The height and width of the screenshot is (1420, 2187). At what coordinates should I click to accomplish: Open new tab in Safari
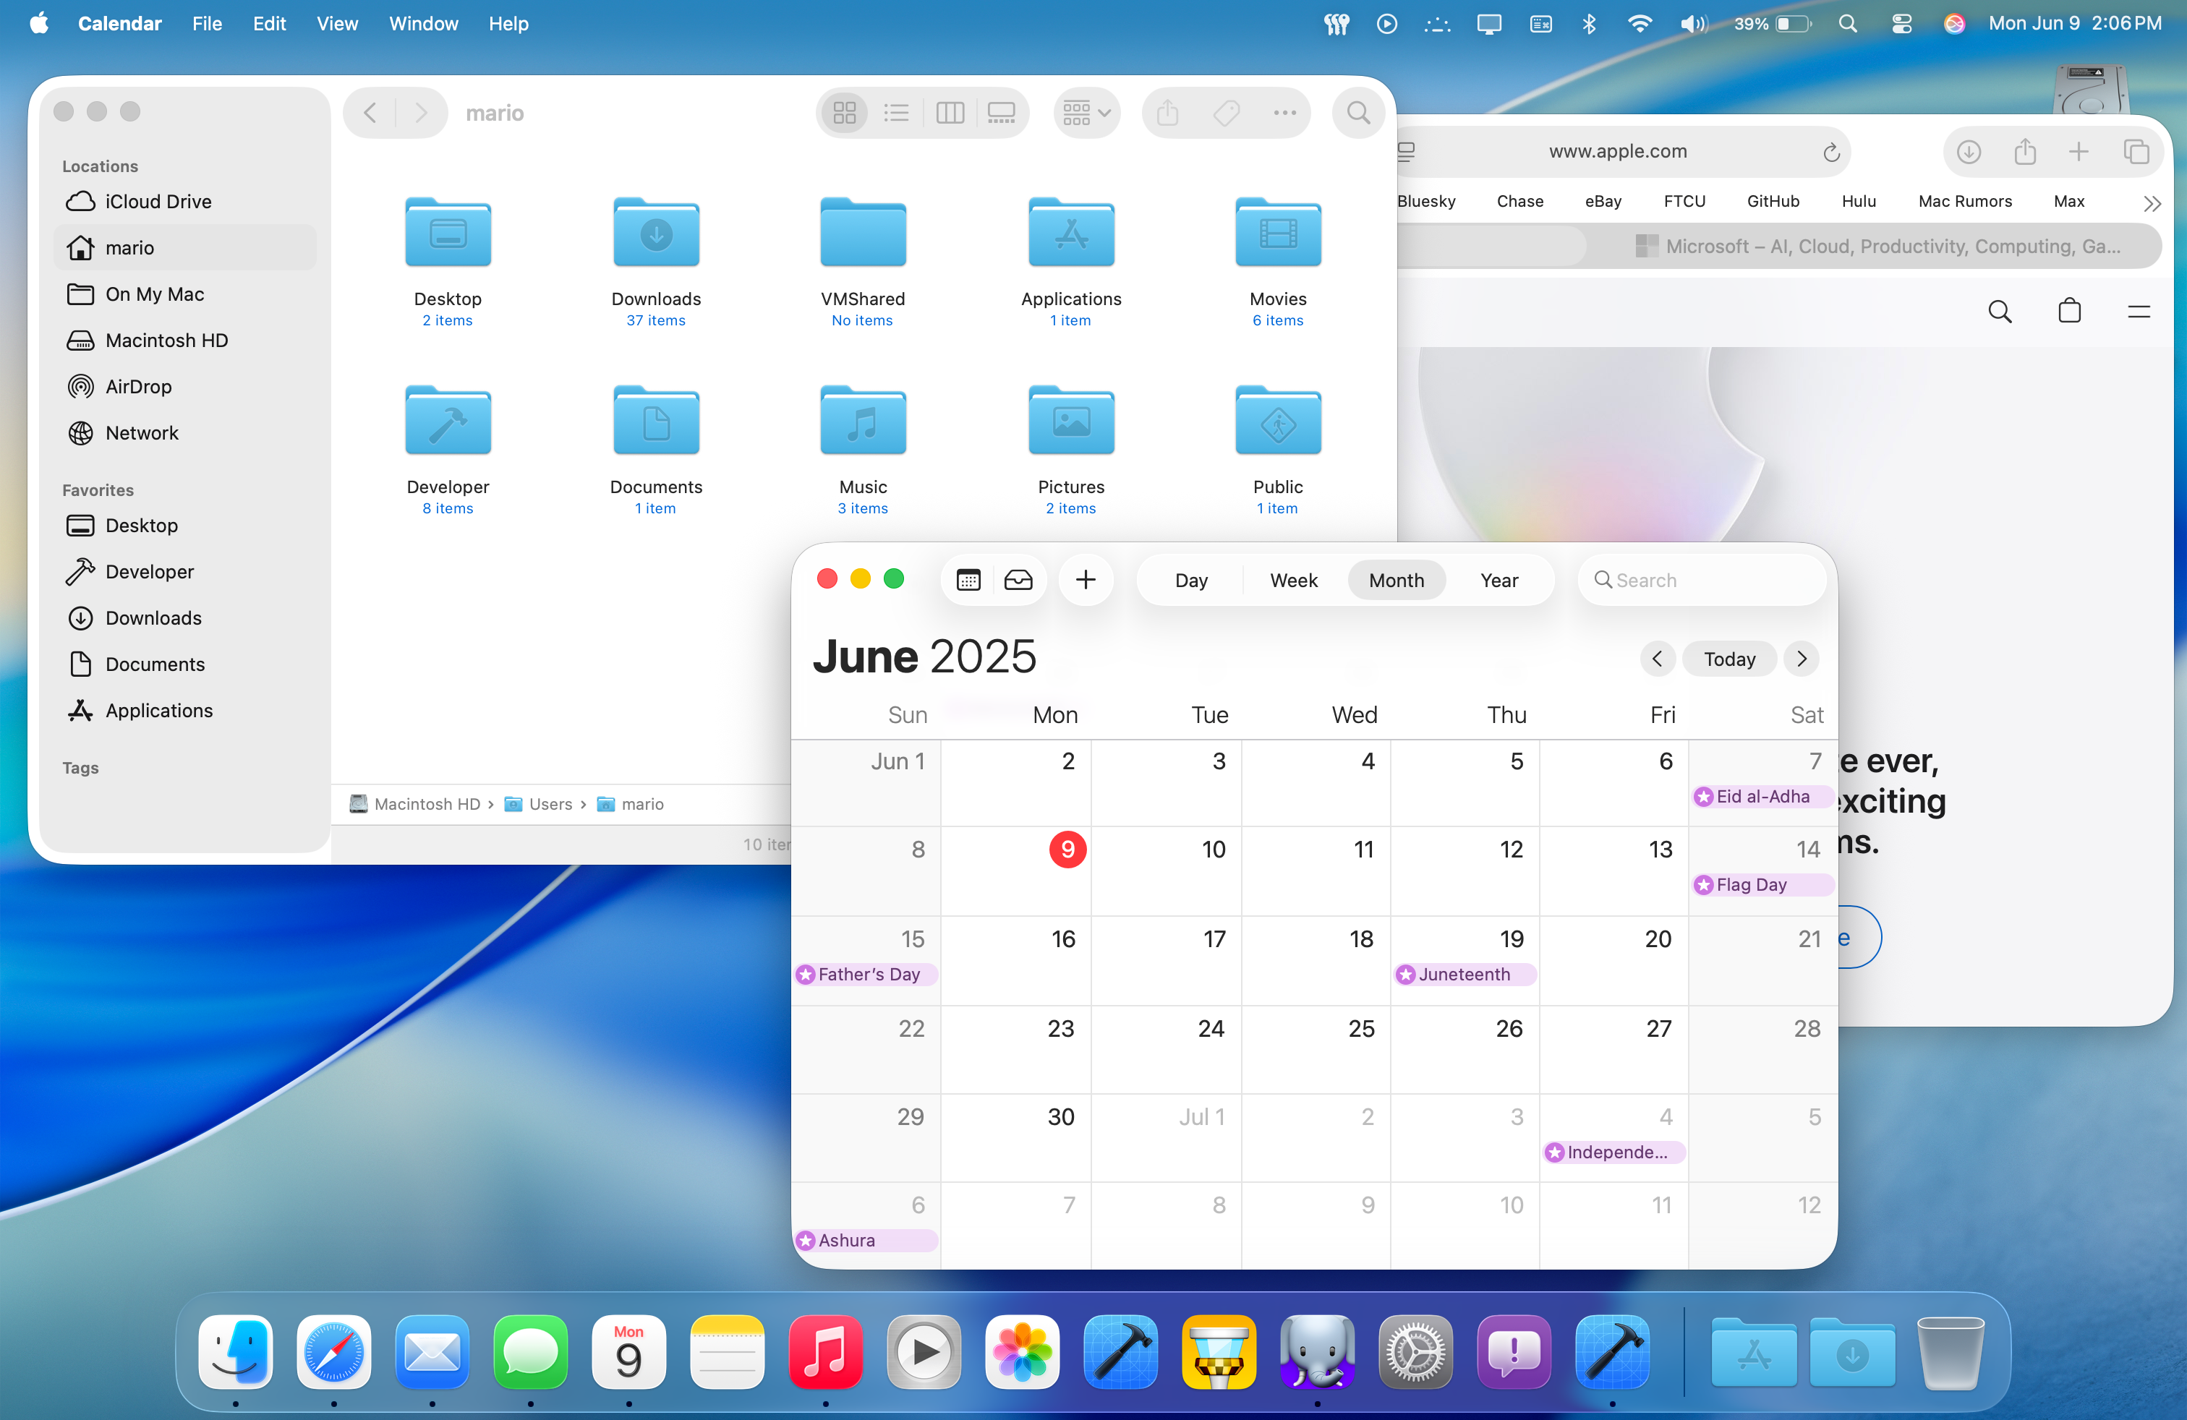point(2079,152)
